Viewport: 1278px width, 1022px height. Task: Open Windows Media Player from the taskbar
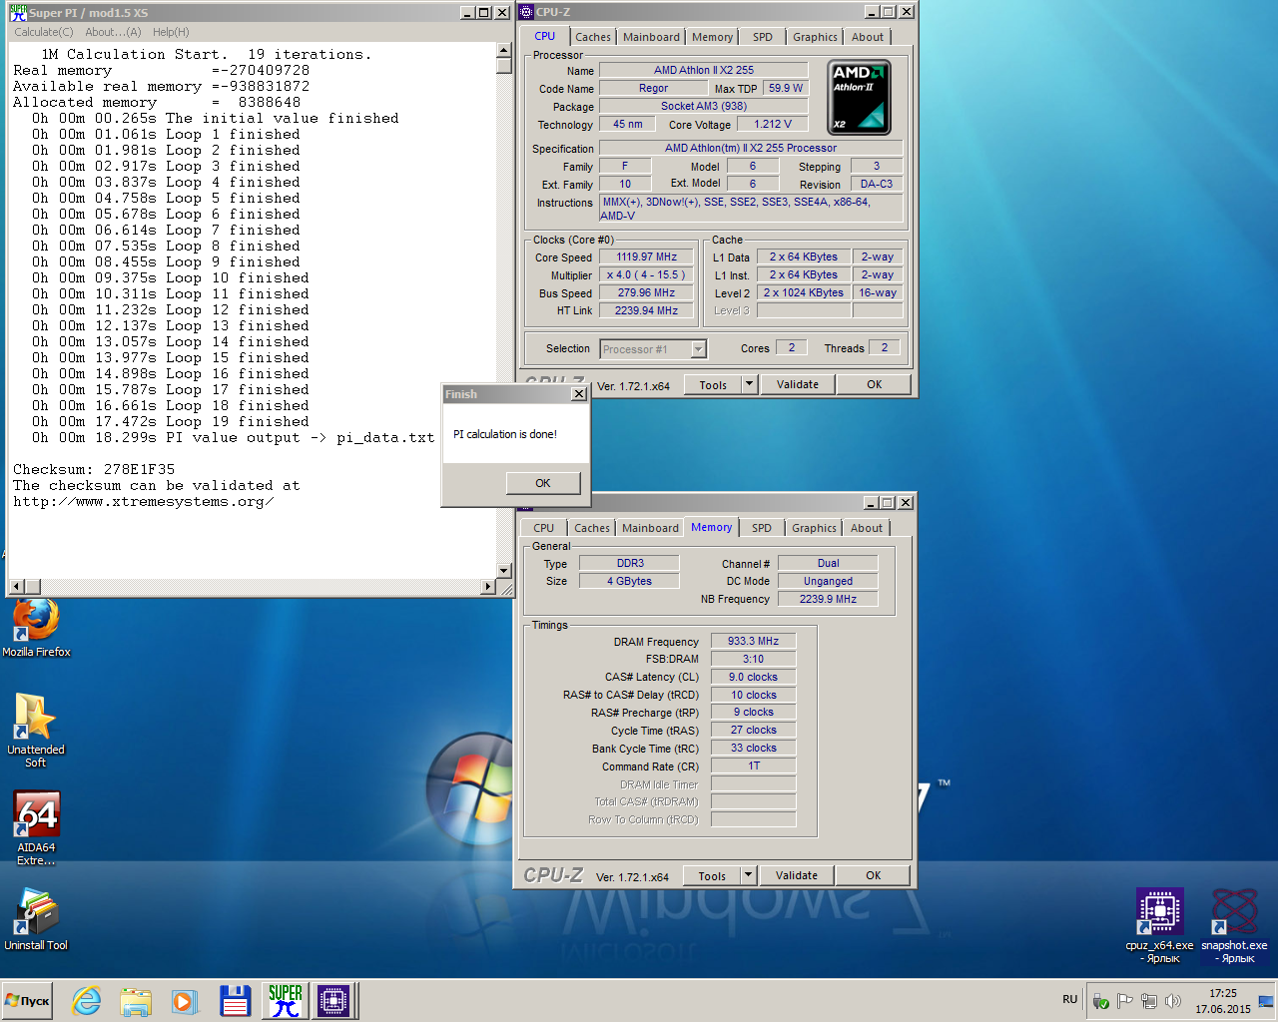pos(185,1001)
